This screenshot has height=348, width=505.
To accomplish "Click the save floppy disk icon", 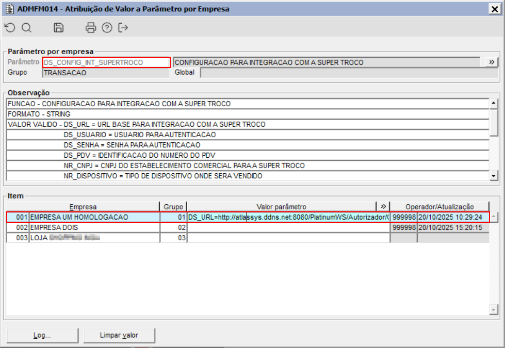I will point(58,28).
